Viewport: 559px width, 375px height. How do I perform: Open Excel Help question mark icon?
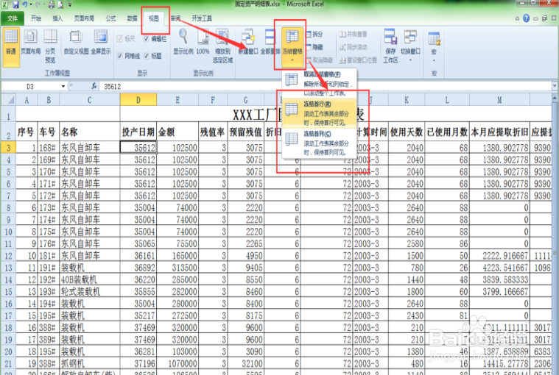click(526, 18)
